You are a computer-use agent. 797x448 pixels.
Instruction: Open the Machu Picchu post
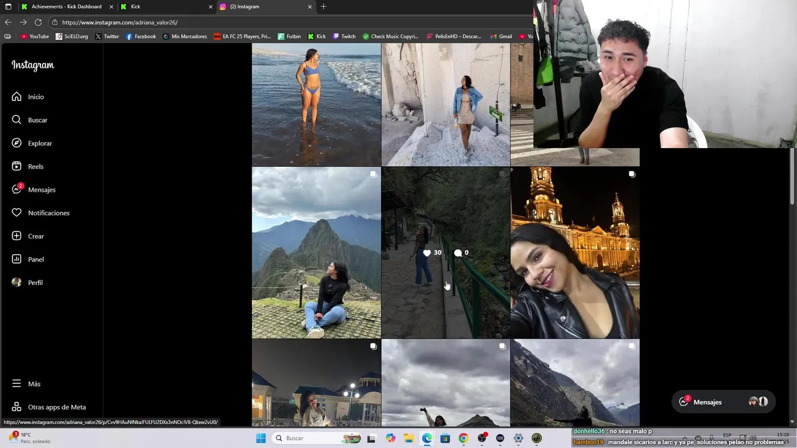316,253
